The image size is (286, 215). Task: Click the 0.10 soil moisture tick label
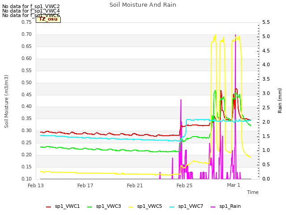pyautogui.click(x=27, y=179)
